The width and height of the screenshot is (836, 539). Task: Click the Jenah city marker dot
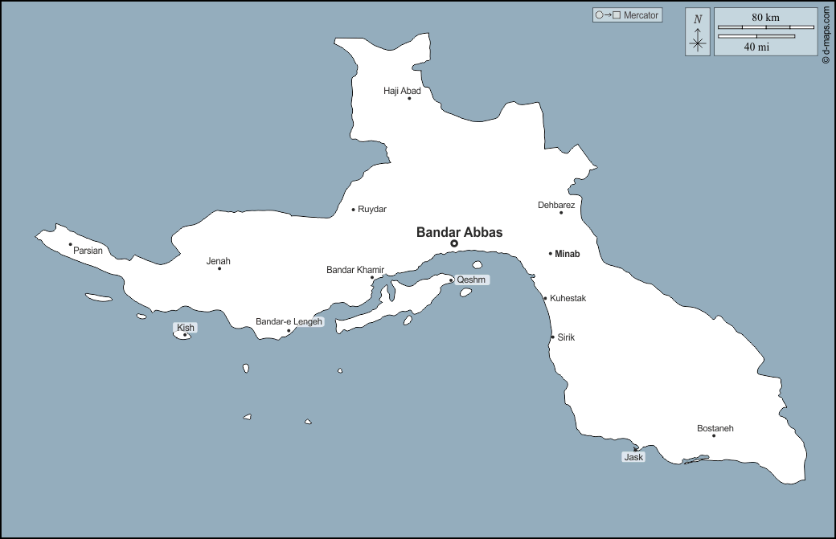tap(219, 268)
